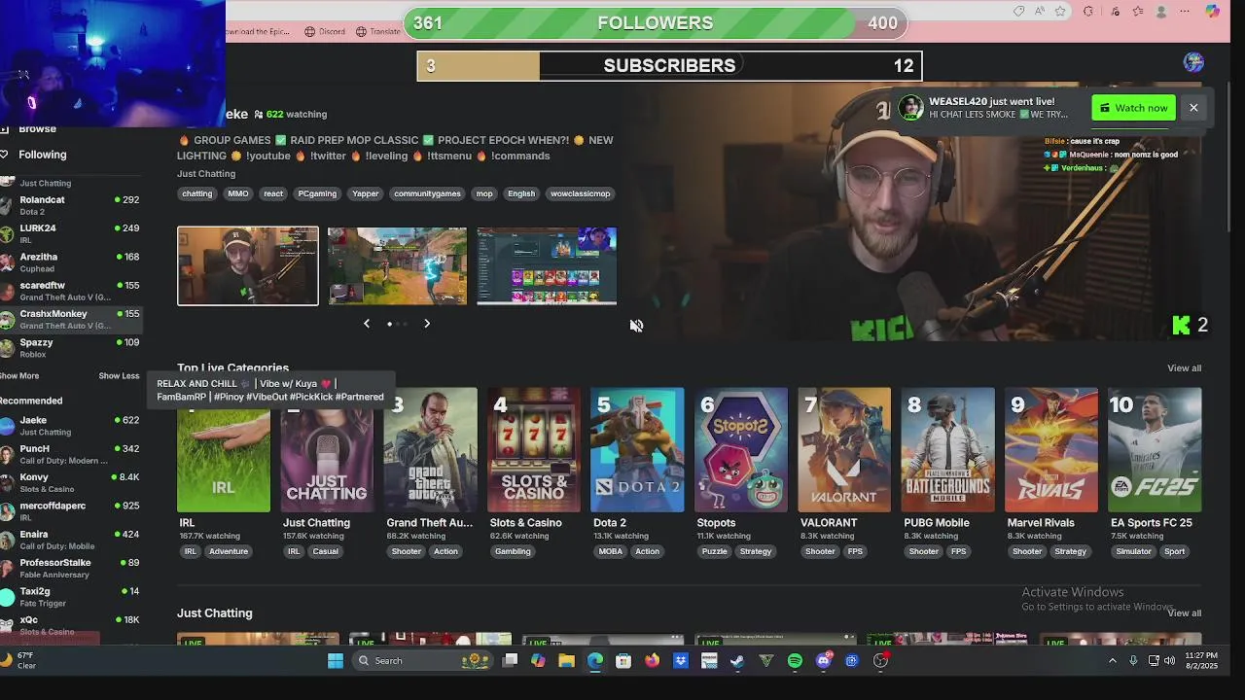Open browser profile account icon
This screenshot has height=700, width=1245.
click(1161, 12)
